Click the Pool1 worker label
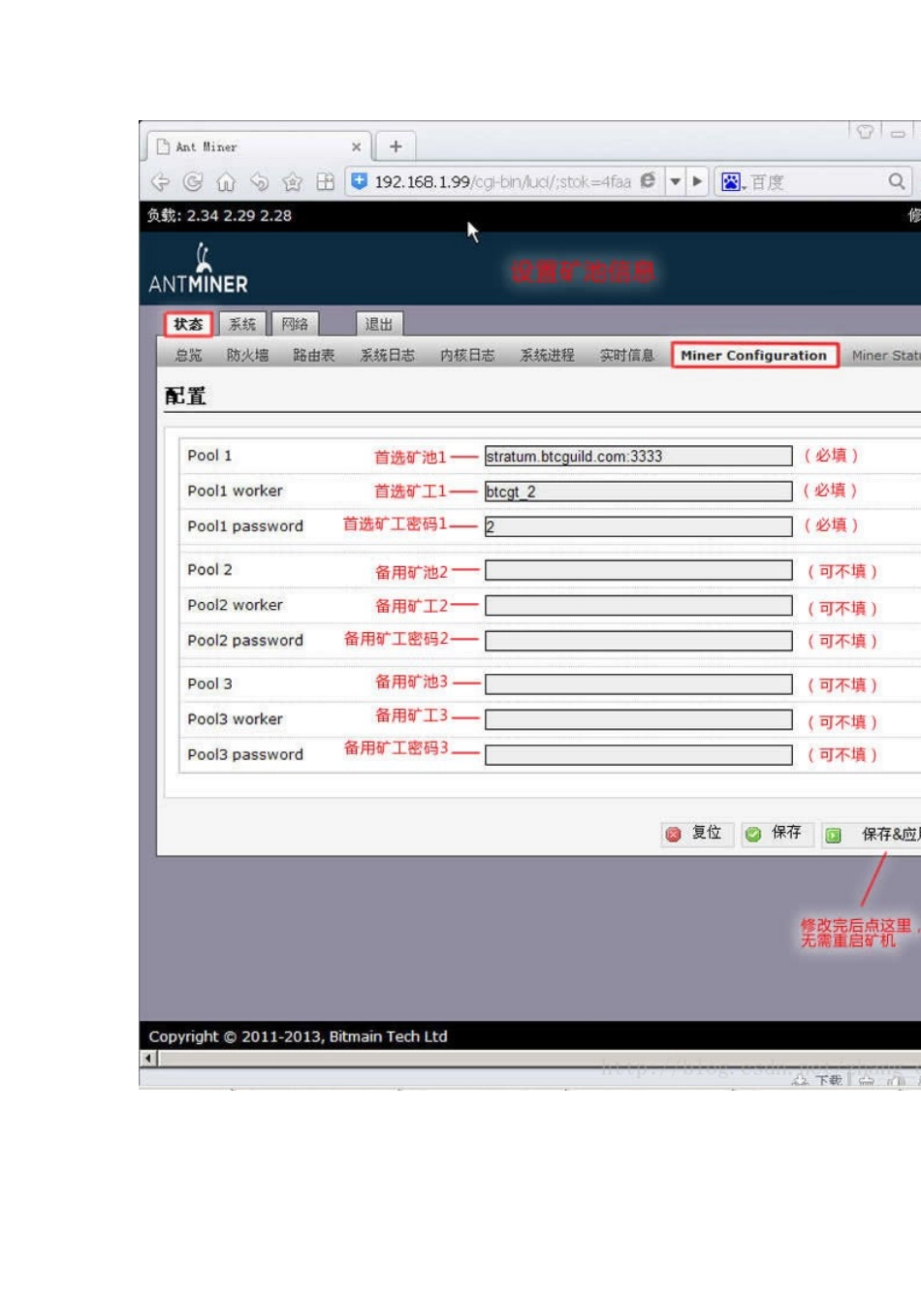Image resolution: width=921 pixels, height=1303 pixels. (236, 492)
